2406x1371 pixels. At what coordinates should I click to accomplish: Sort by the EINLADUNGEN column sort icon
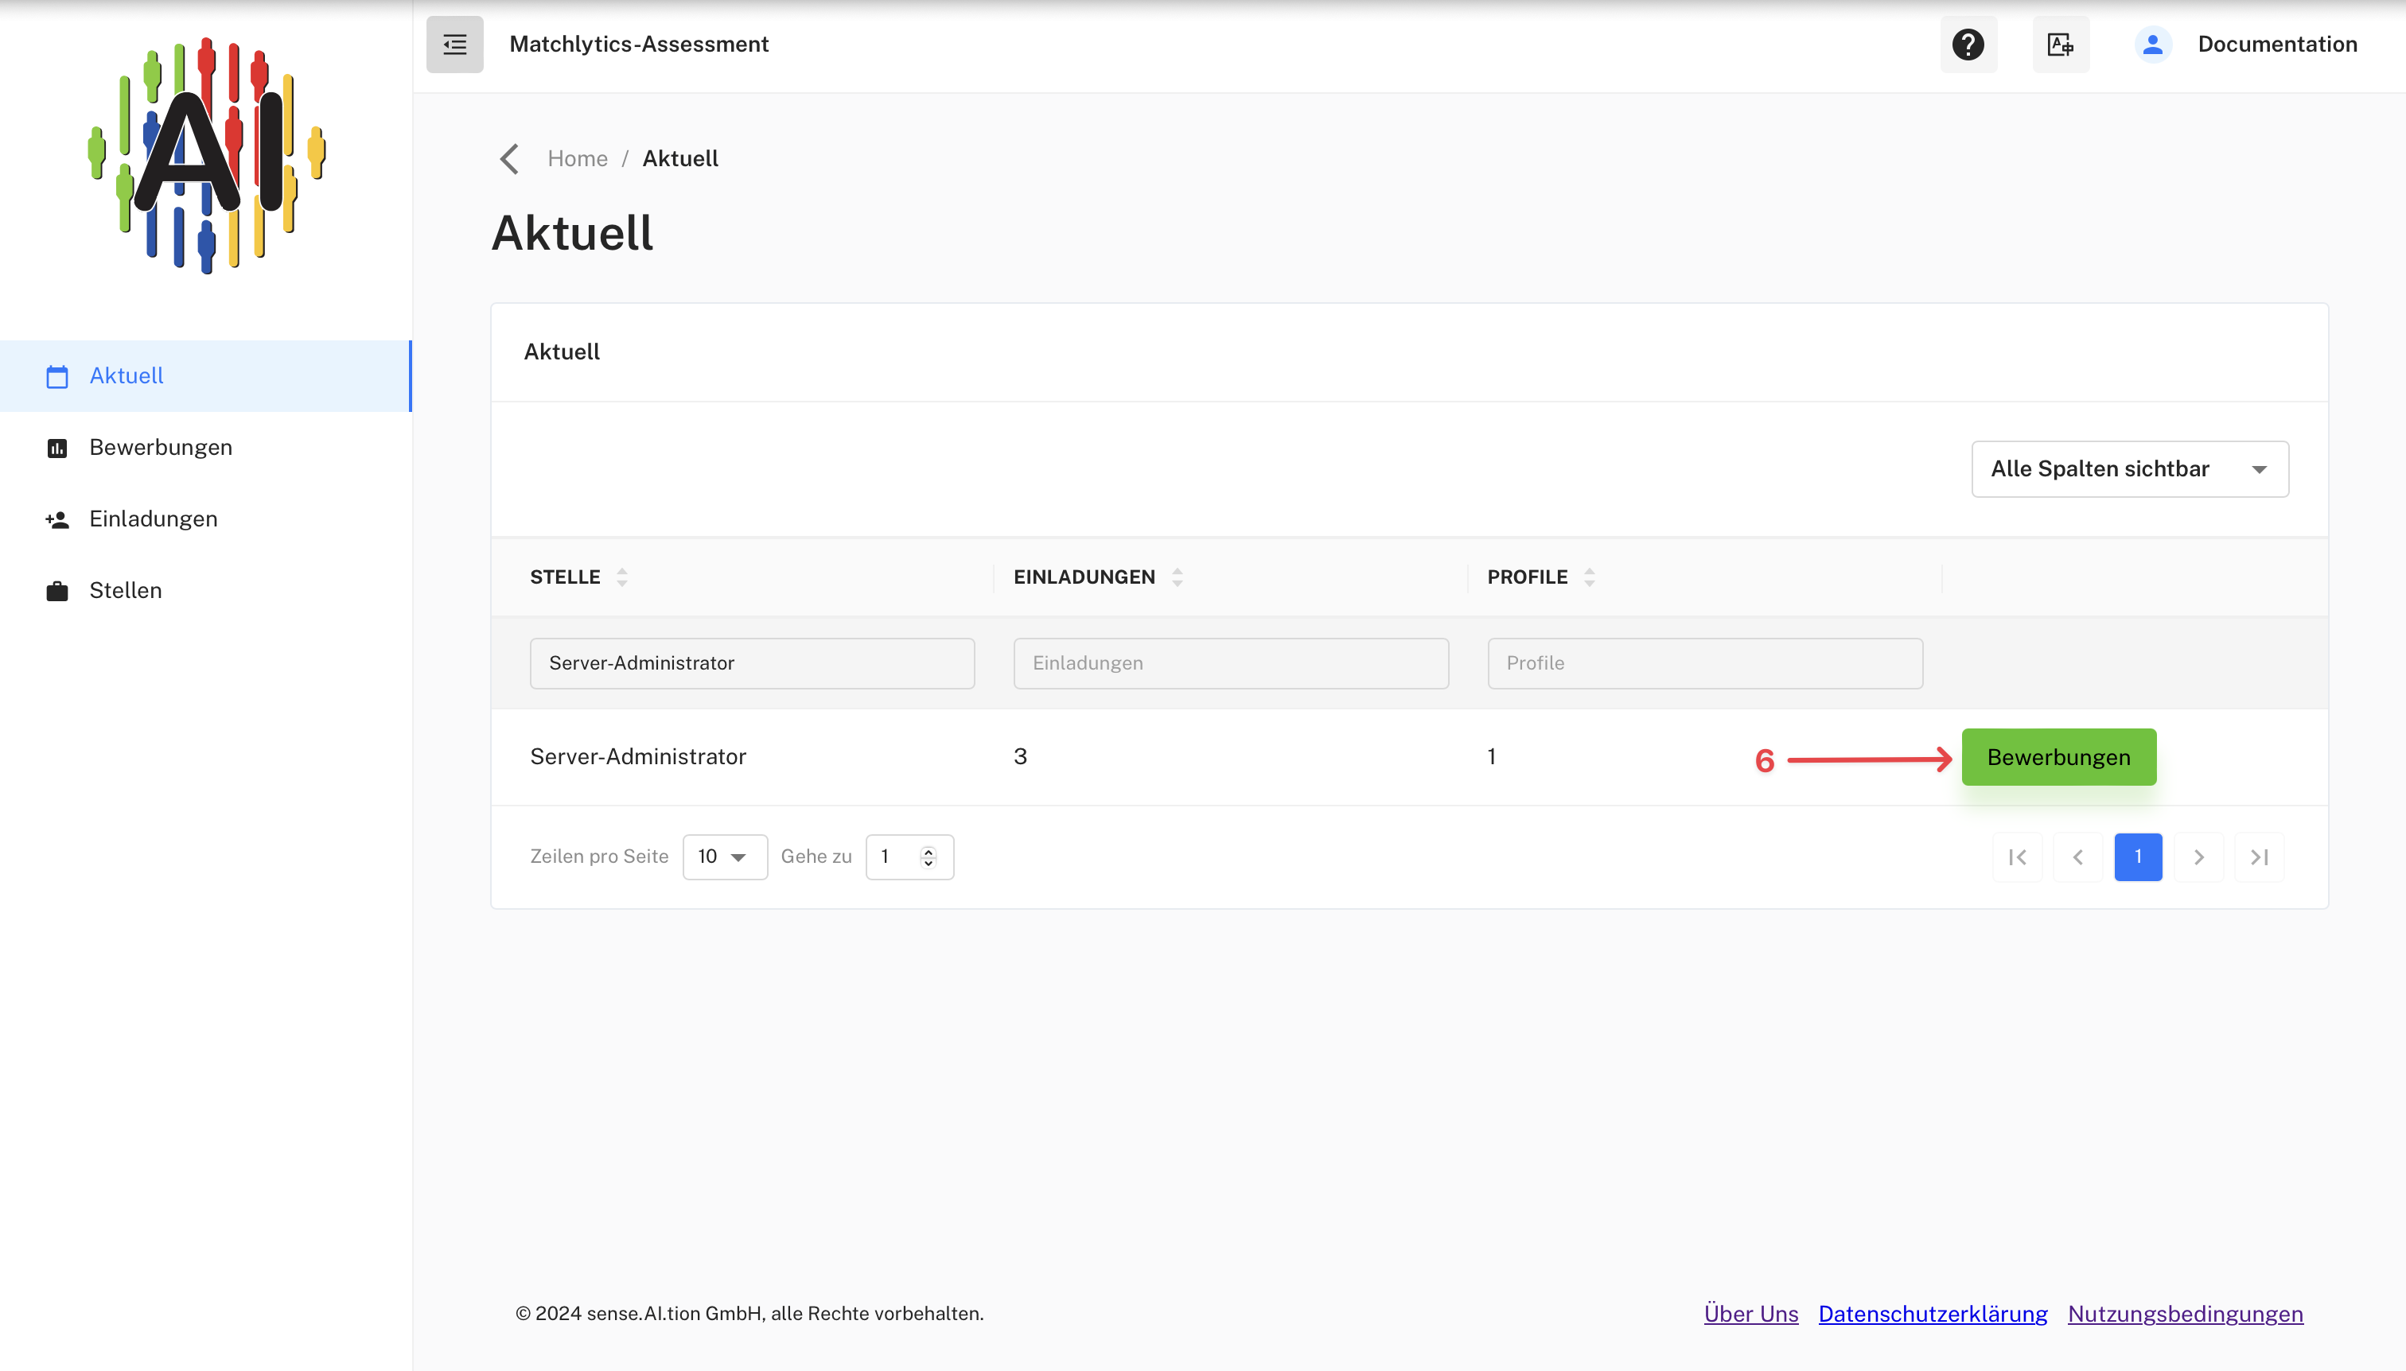click(1177, 577)
